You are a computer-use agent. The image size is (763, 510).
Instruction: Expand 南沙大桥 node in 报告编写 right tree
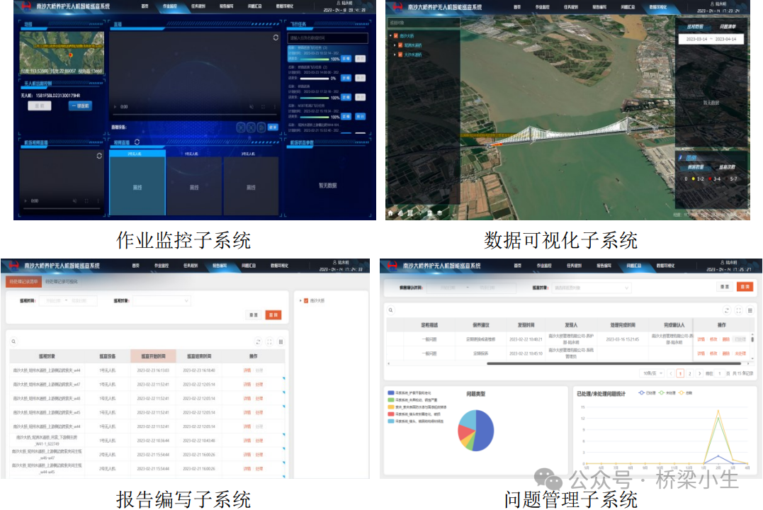[300, 301]
